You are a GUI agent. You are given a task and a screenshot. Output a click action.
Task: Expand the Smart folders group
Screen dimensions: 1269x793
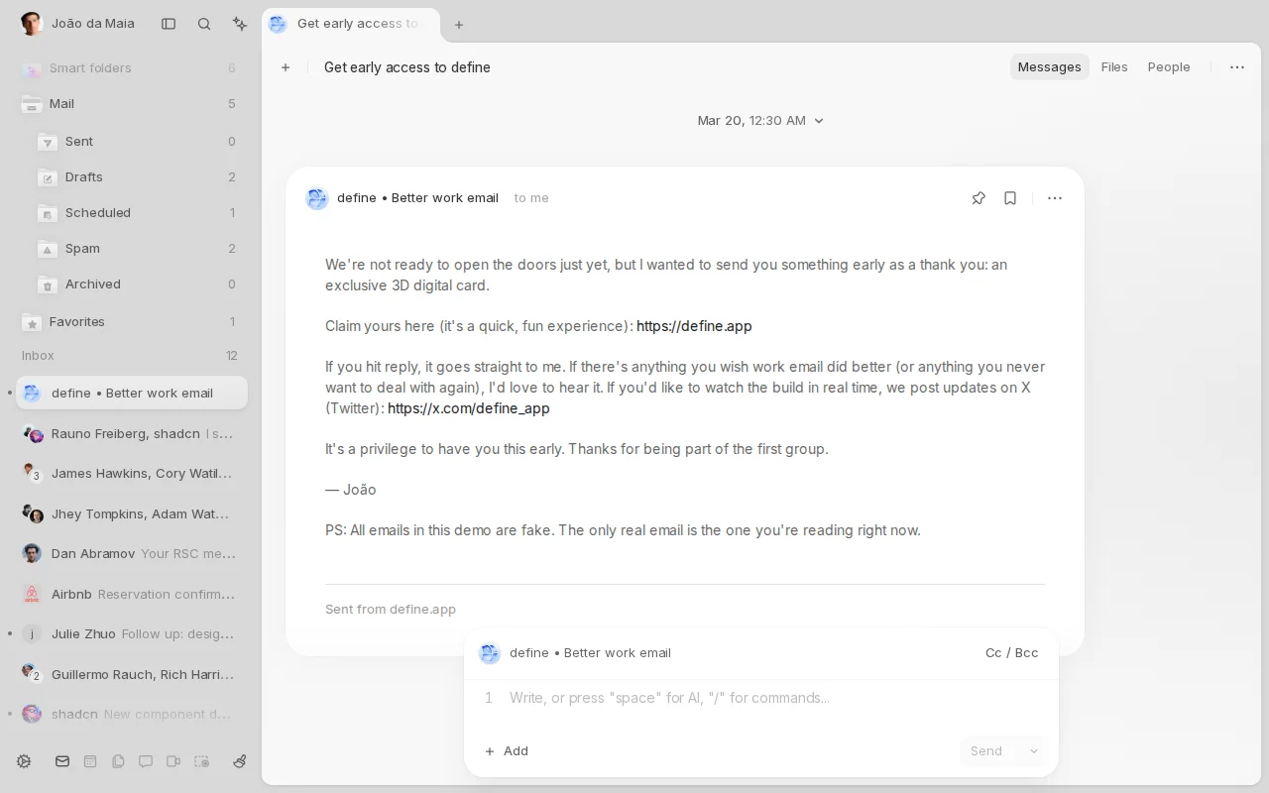pos(132,68)
